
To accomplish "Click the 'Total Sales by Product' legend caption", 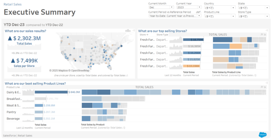I will [93, 125].
